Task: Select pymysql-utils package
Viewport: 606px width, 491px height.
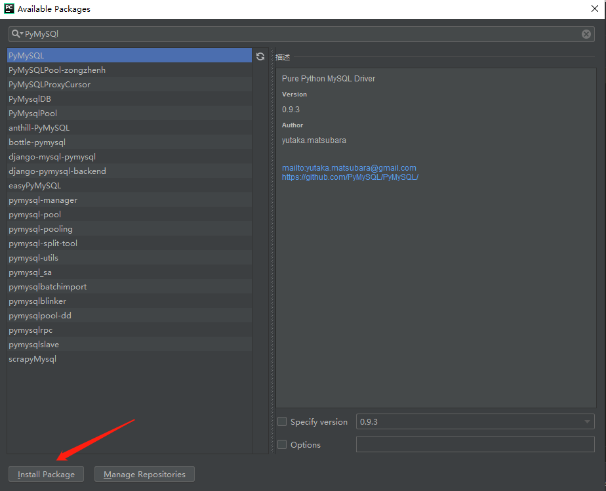Action: (129, 258)
